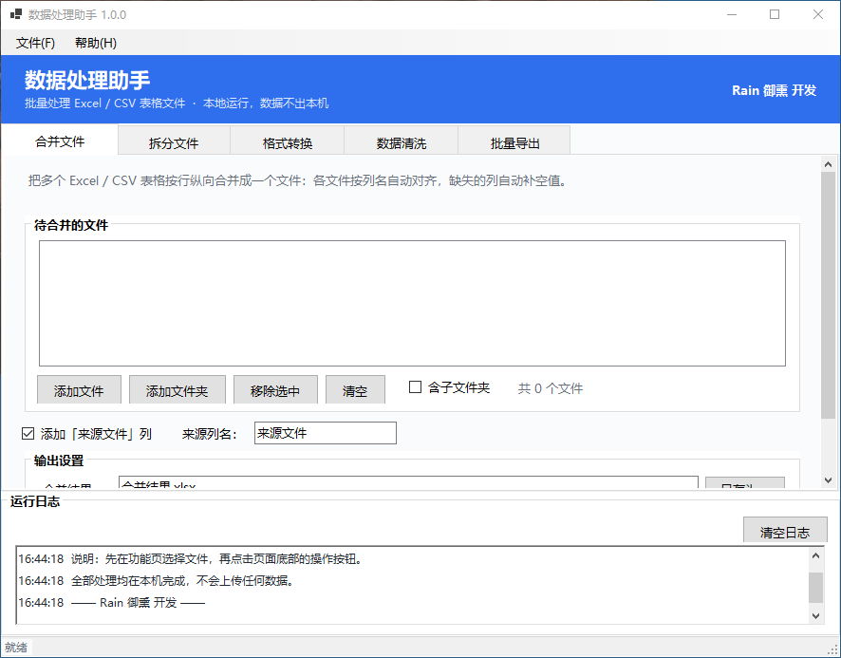Click the 清空 file list button
Screen dimensions: 841x658
[x=355, y=389]
